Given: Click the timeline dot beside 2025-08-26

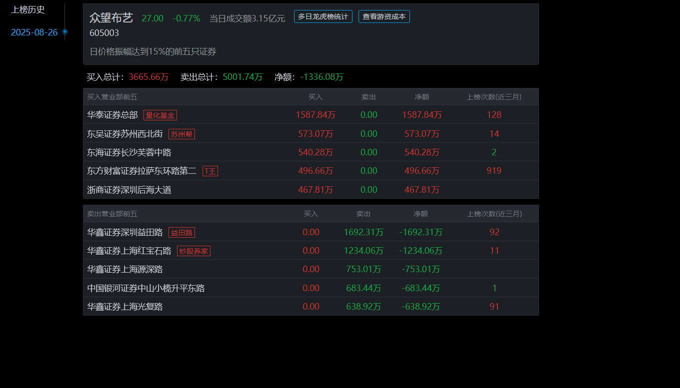Looking at the screenshot, I should coord(65,32).
